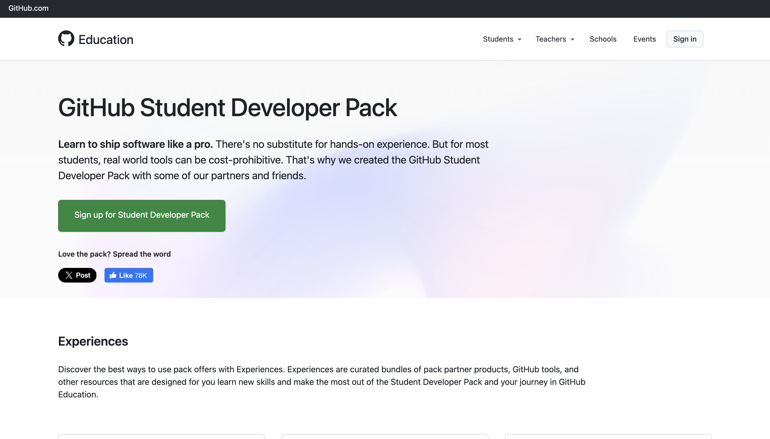Viewport: 770px width, 439px height.
Task: Click GitHub.com in the top bar
Action: (28, 9)
